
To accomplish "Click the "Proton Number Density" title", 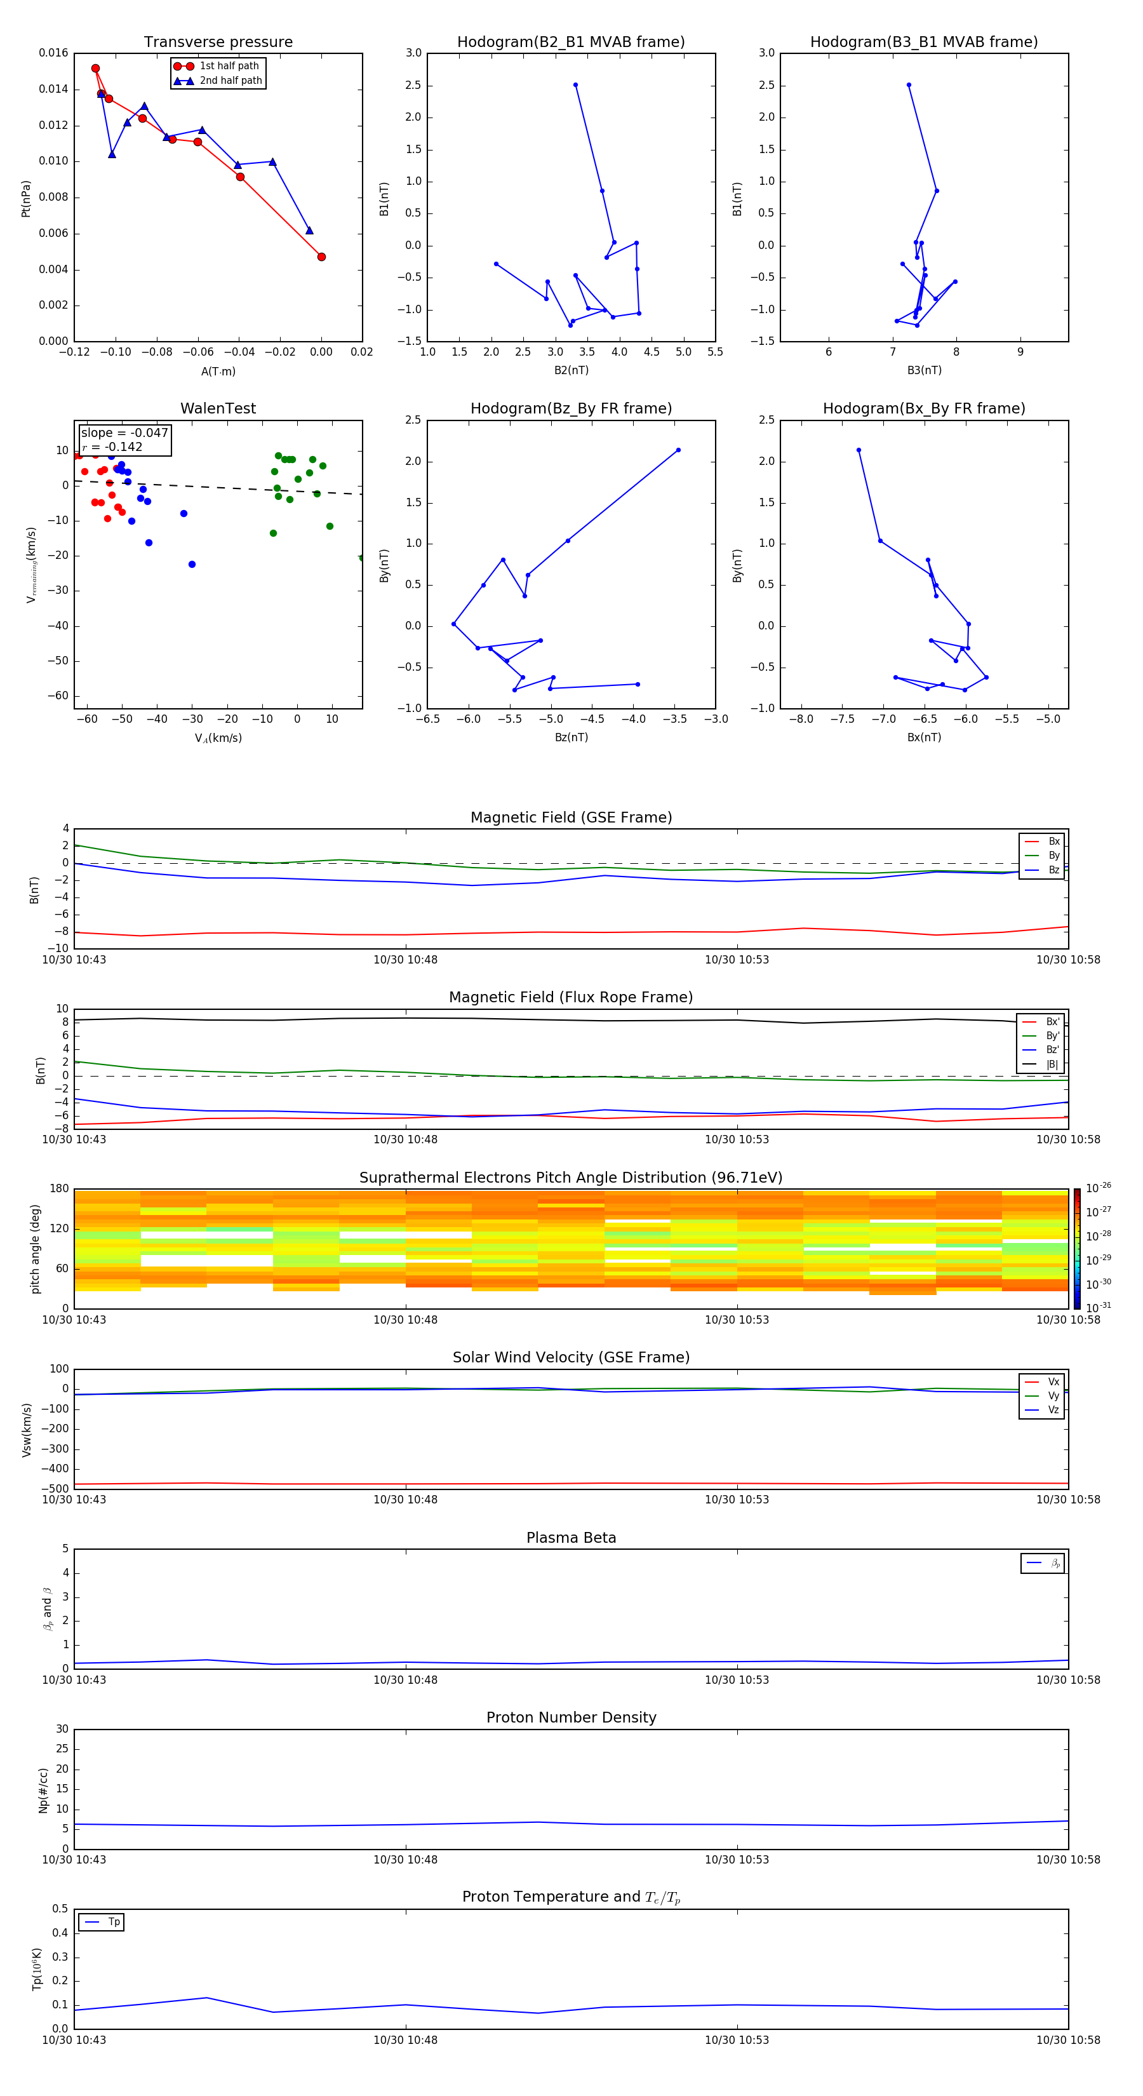I will point(571,1717).
